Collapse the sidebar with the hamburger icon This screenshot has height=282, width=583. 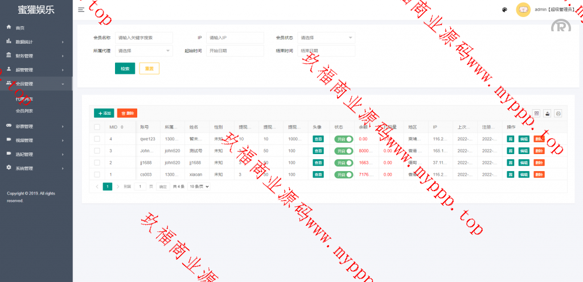[81, 10]
